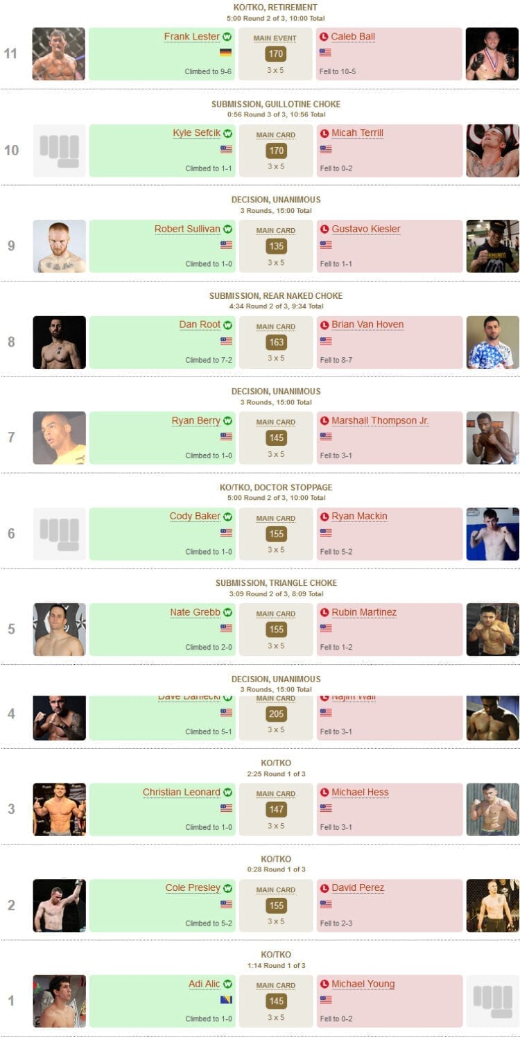View Nate Grebb's fighter thumbnail
The height and width of the screenshot is (1040, 520).
[60, 630]
